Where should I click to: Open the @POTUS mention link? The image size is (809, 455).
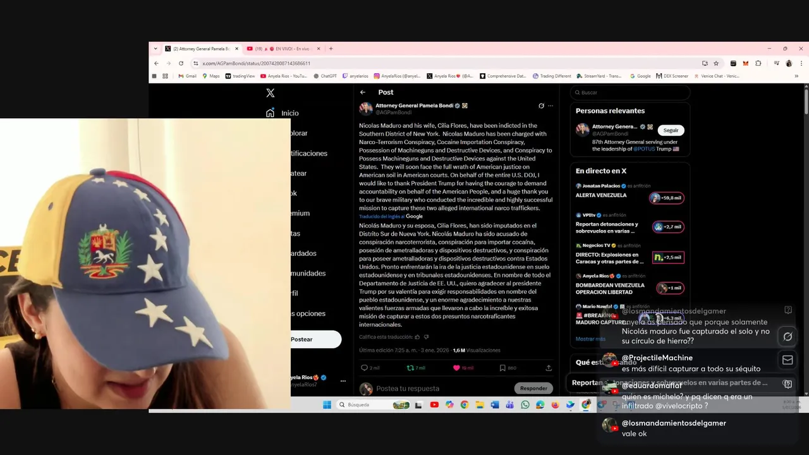[x=644, y=149]
